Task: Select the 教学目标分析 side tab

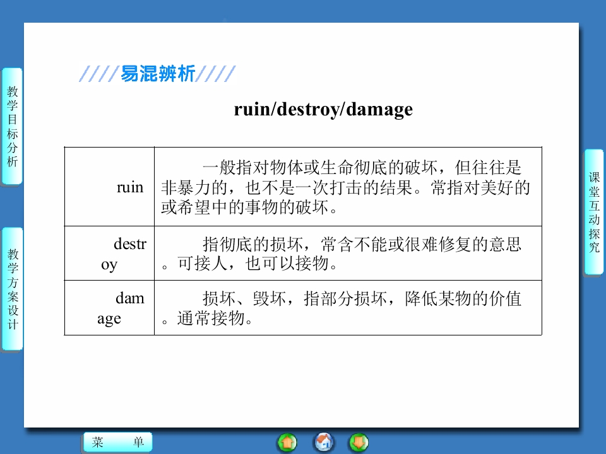Action: point(12,126)
